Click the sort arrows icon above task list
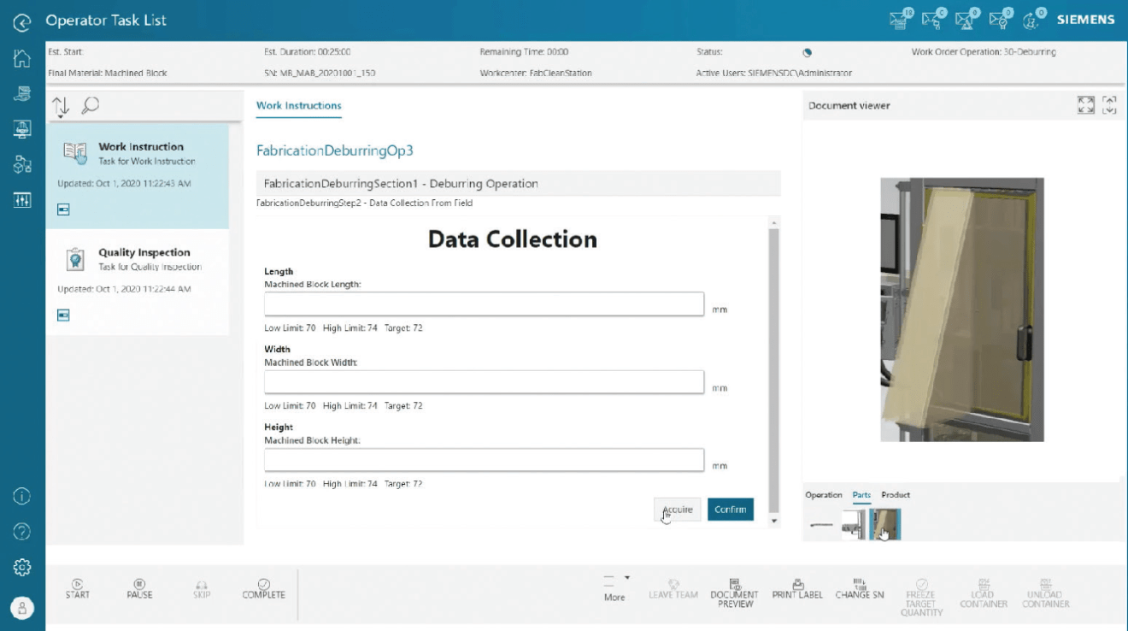Image resolution: width=1128 pixels, height=631 pixels. tap(60, 106)
